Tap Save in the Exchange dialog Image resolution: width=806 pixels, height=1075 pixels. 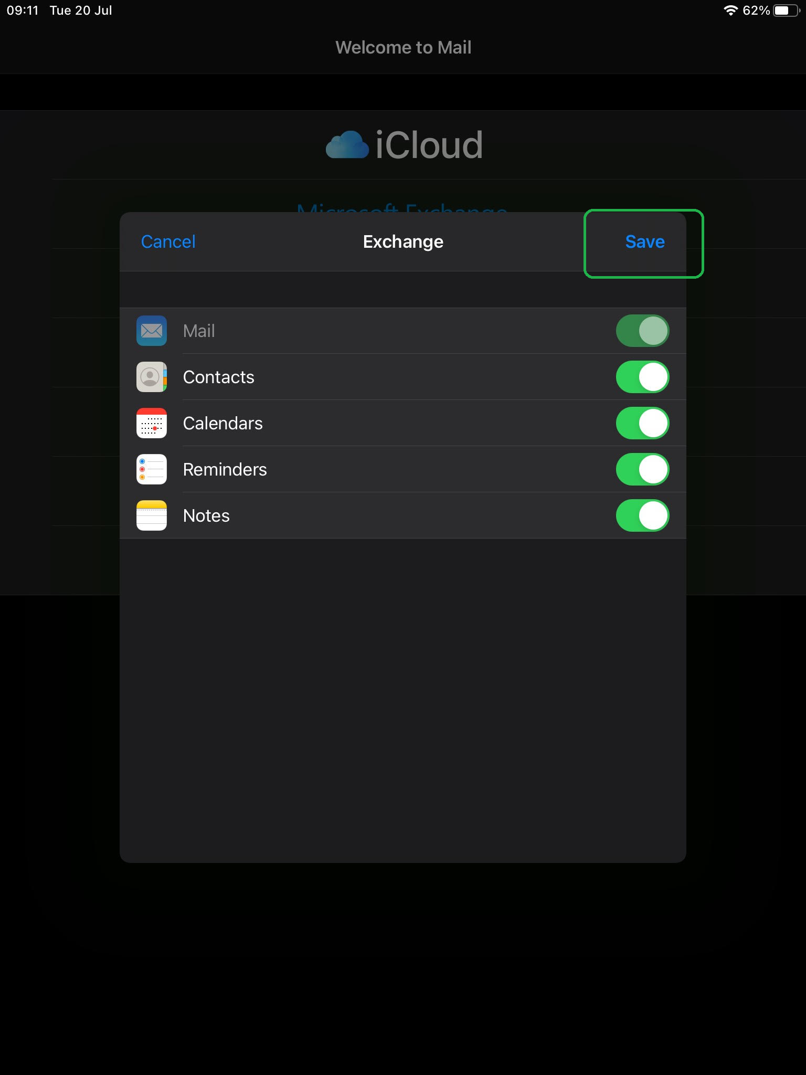[645, 241]
